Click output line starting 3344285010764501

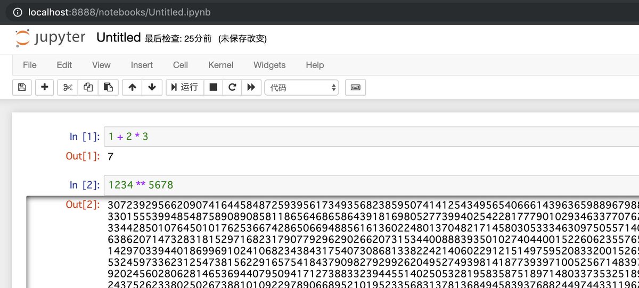point(373,227)
